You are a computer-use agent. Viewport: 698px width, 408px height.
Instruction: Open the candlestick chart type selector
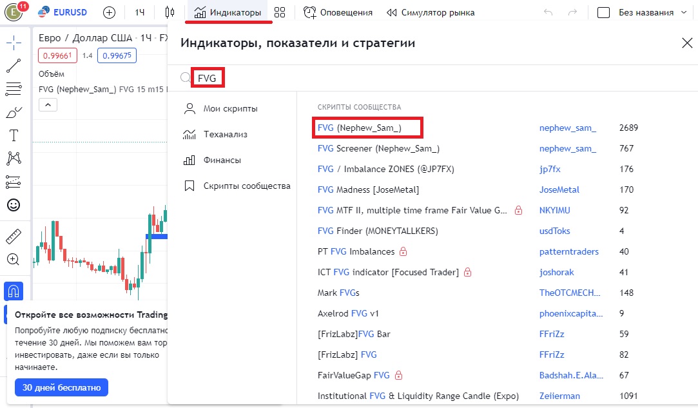[170, 12]
